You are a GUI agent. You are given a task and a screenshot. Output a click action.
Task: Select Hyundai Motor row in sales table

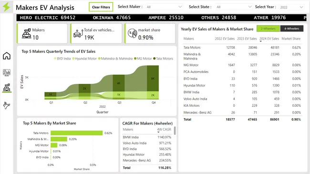click(242, 85)
